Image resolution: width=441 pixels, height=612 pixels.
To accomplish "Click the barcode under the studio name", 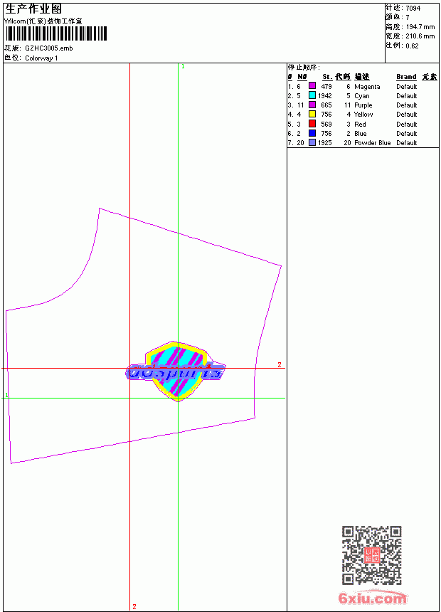I will (56, 33).
